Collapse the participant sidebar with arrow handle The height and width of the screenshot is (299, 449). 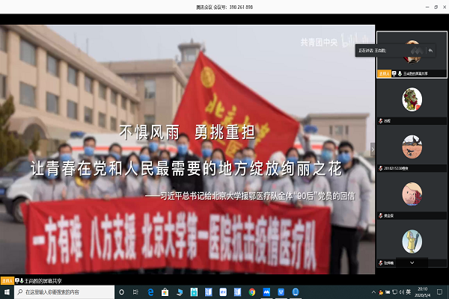click(373, 147)
